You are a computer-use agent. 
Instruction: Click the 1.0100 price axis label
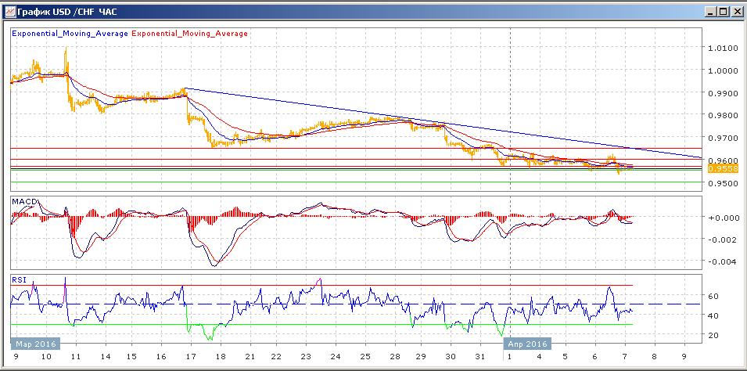(722, 48)
